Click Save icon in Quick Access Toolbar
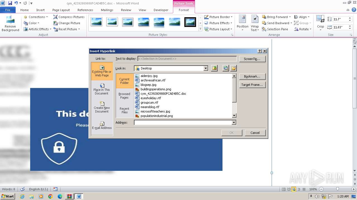357x200 pixels. pyautogui.click(x=10, y=3)
